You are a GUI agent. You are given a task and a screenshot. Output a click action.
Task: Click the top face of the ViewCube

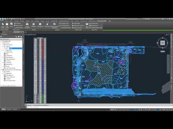click(163, 43)
